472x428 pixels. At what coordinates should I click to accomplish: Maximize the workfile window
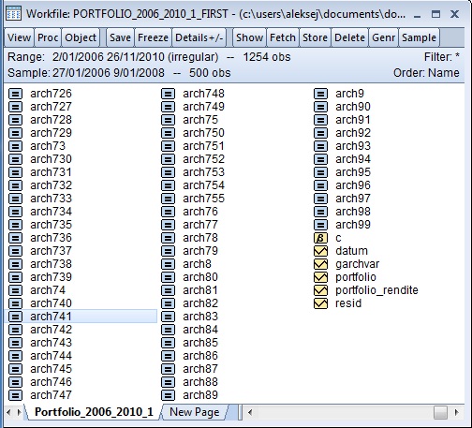coord(435,14)
